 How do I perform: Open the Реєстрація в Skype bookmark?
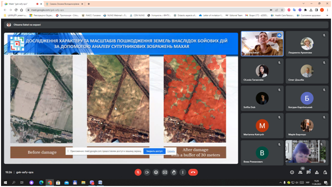point(41,15)
